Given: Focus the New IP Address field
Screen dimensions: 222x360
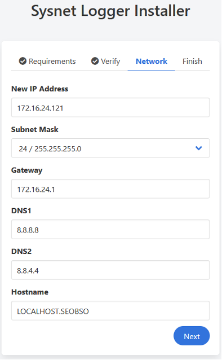Looking at the screenshot, I should pos(110,107).
